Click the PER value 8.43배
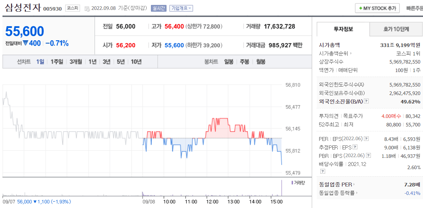The width and height of the screenshot is (423, 208). click(x=391, y=139)
